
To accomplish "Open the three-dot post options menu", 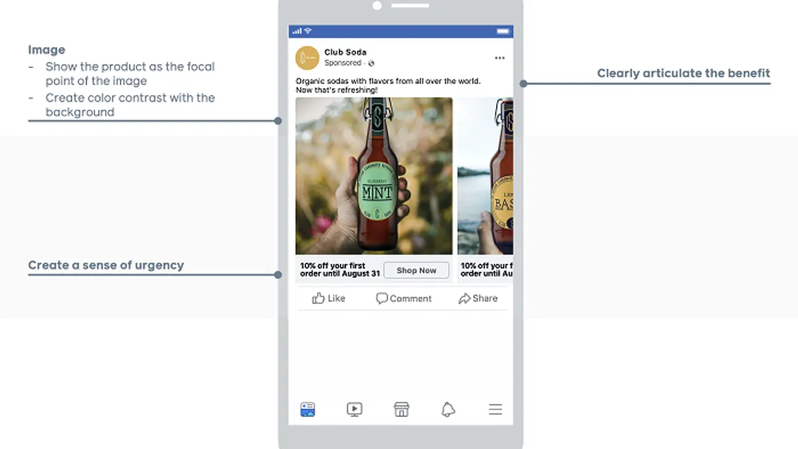I will point(499,59).
